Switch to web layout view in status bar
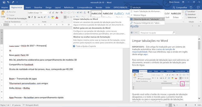The width and height of the screenshot is (202, 107). click(174, 105)
